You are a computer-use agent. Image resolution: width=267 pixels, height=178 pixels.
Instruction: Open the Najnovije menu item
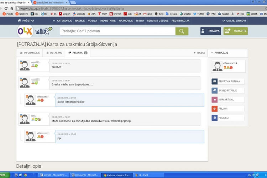(x=126, y=21)
